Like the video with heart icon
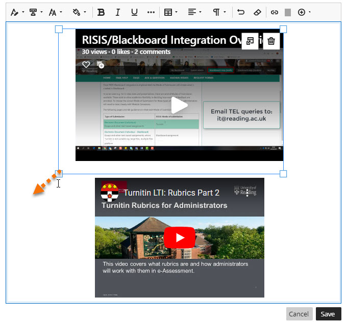The height and width of the screenshot is (323, 347). click(x=86, y=65)
